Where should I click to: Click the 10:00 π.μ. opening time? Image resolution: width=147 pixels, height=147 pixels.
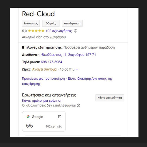point(67,69)
